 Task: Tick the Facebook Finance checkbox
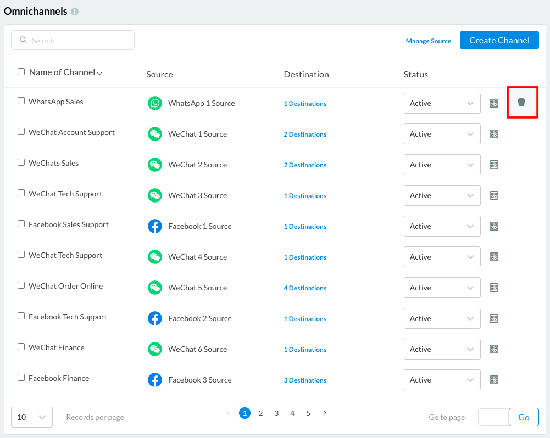[x=21, y=378]
